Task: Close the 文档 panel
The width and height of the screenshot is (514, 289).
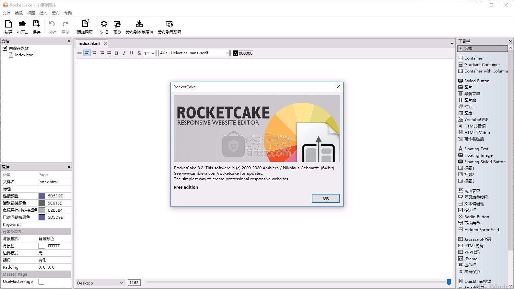Action: coord(69,41)
